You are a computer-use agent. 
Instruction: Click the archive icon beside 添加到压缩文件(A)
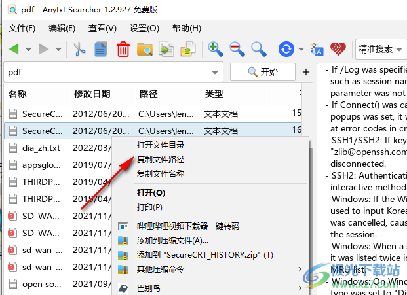(123, 241)
